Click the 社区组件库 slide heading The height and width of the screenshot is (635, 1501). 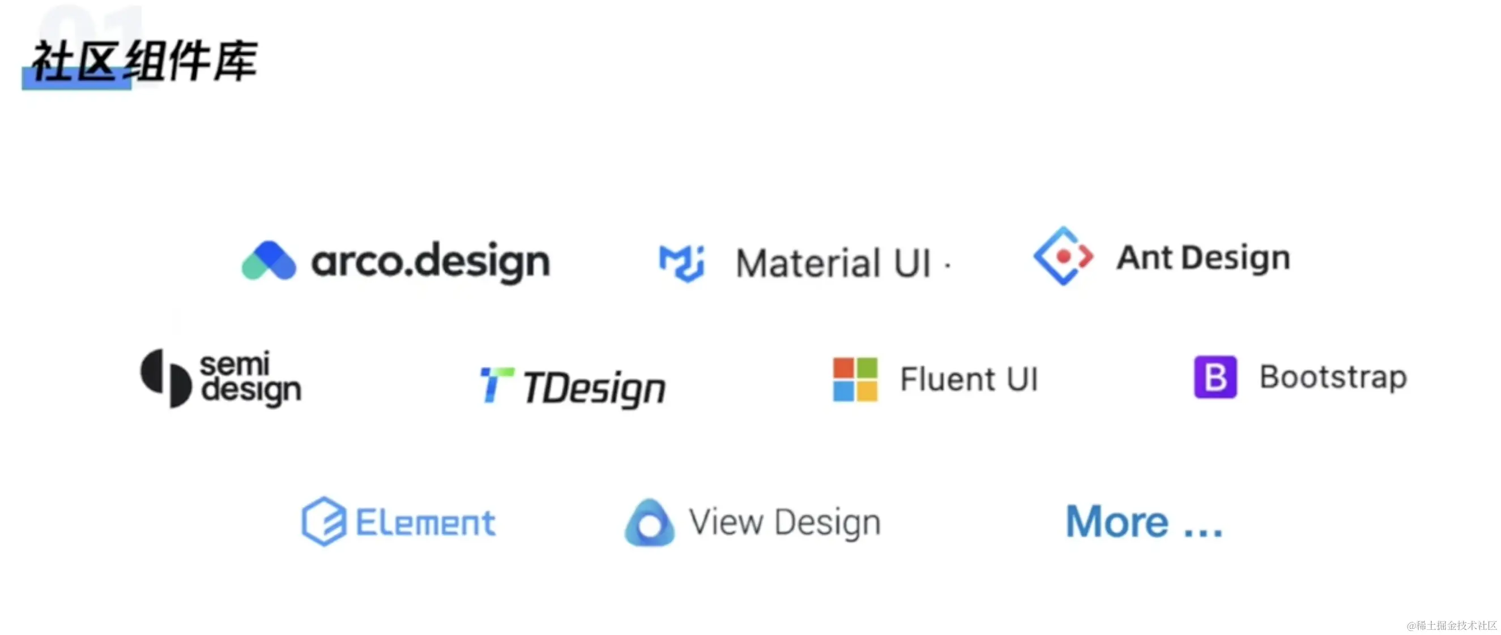[144, 61]
